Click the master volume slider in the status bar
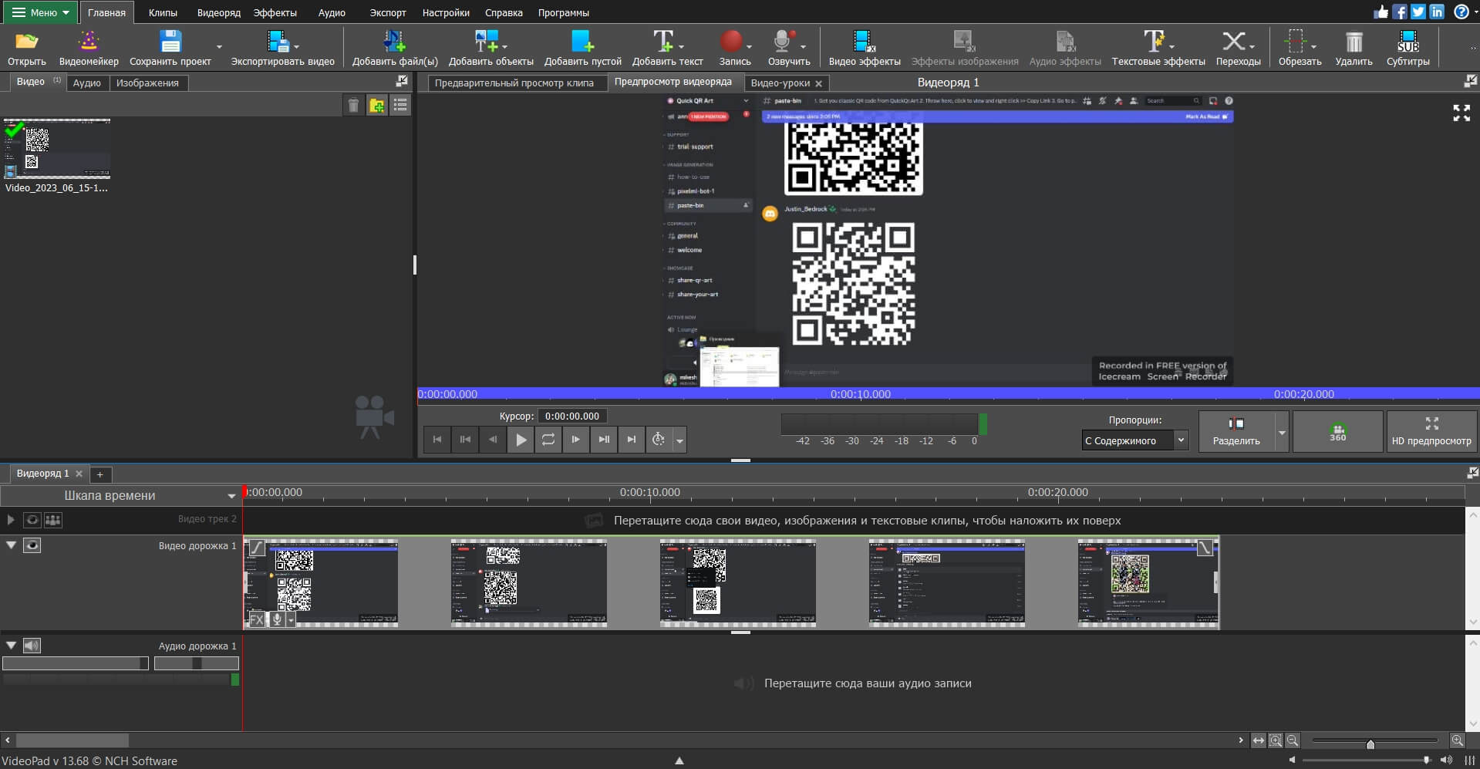 (x=1365, y=760)
